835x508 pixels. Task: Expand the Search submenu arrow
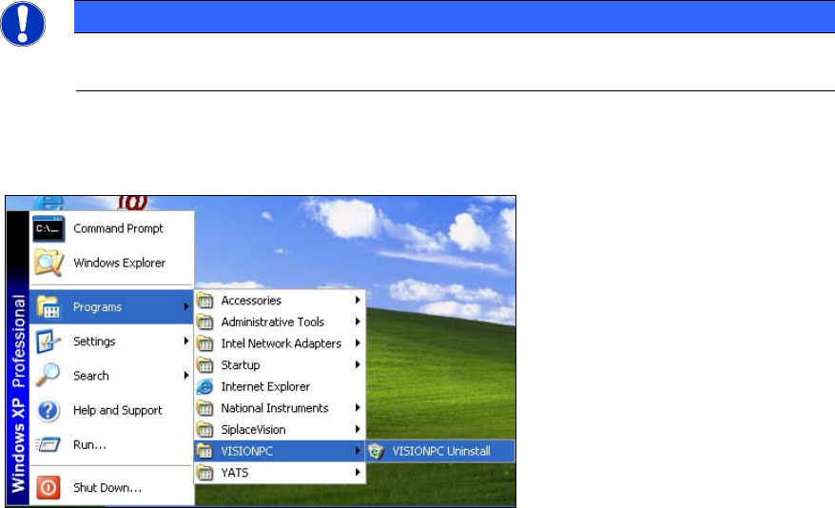coord(185,376)
